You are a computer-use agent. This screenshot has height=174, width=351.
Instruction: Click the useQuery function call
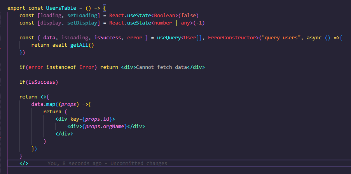[x=169, y=38]
